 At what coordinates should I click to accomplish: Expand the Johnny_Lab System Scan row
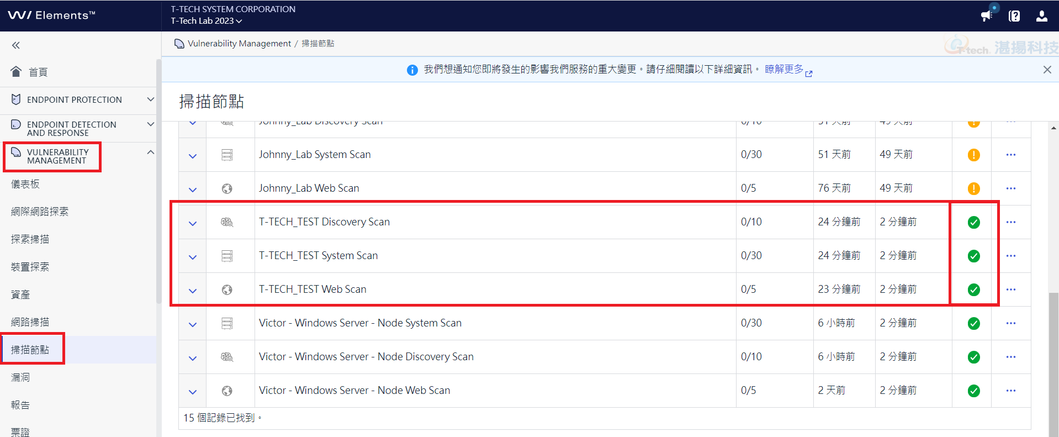(193, 156)
